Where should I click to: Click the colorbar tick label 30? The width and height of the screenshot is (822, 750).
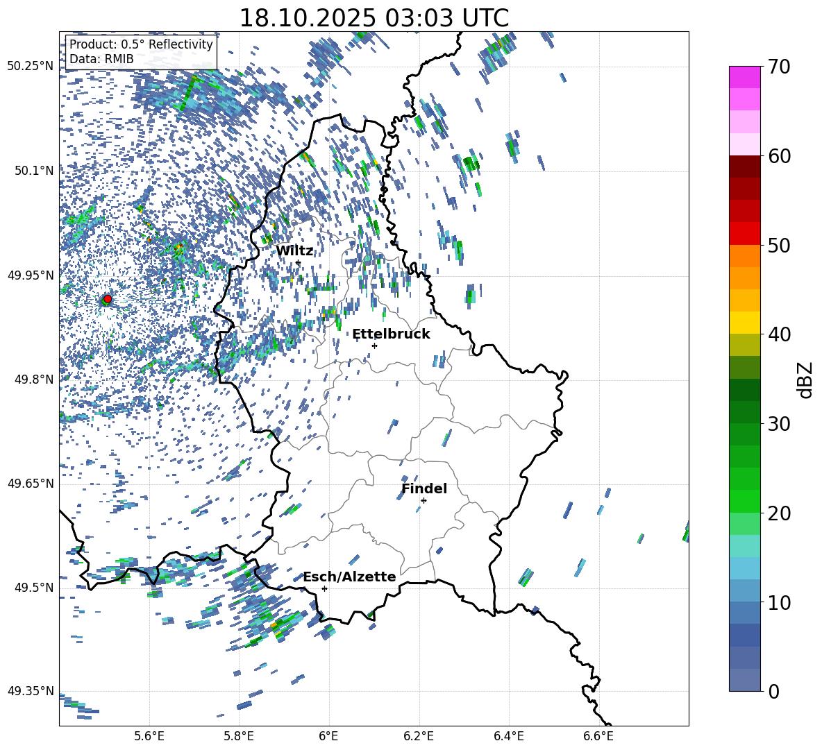click(x=780, y=424)
